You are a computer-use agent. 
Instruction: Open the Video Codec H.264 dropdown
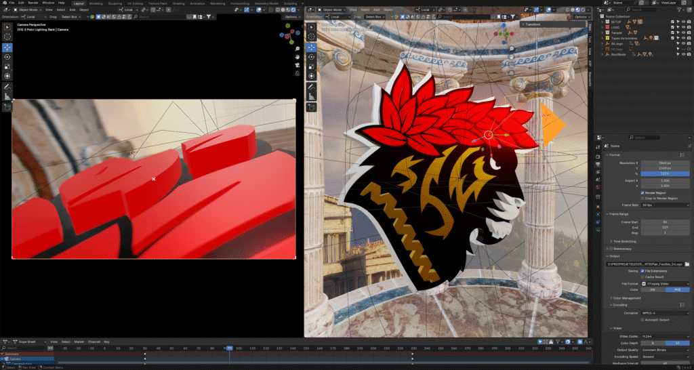click(x=666, y=336)
